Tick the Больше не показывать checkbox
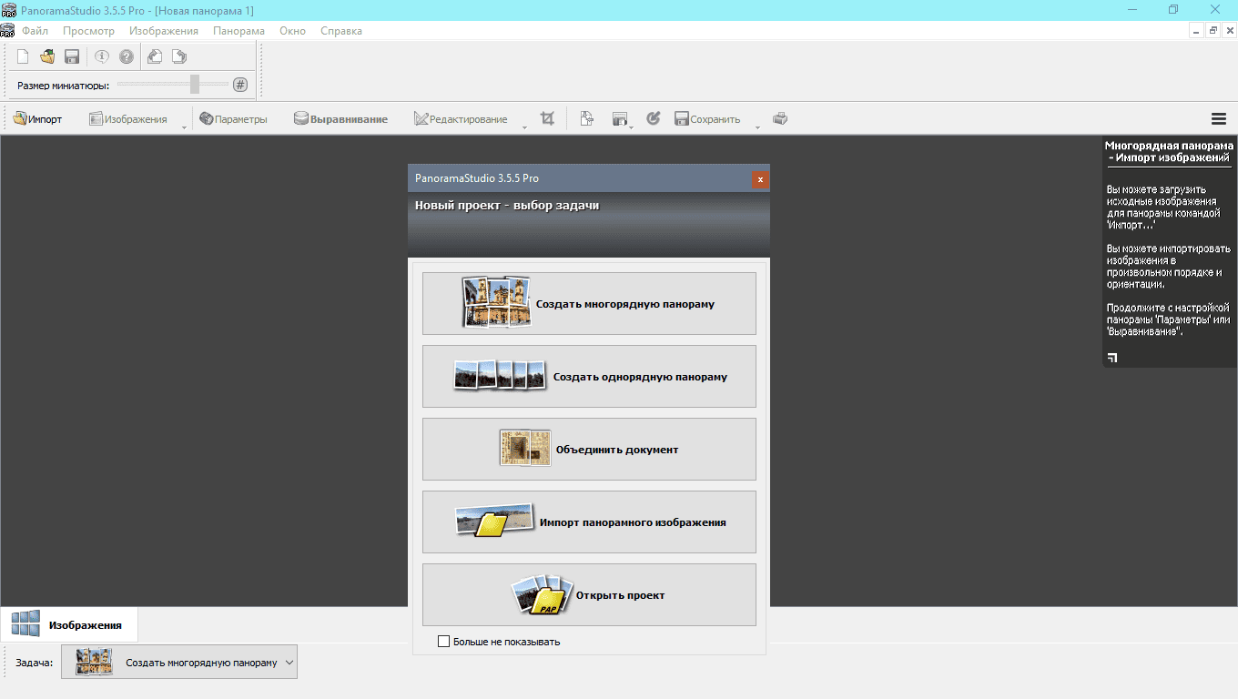Viewport: 1238px width, 699px height. (444, 642)
